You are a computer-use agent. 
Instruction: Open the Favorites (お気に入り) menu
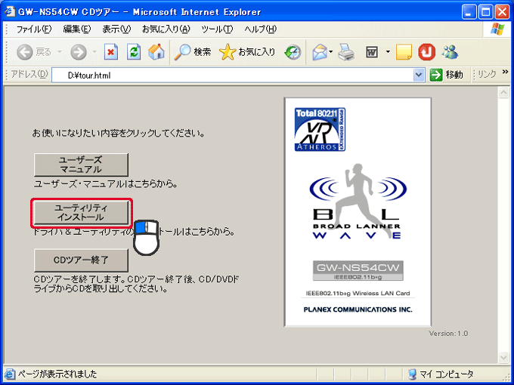166,29
